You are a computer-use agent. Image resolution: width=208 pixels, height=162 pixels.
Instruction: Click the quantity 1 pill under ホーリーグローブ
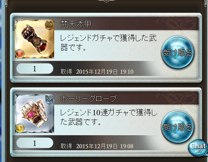pyautogui.click(x=35, y=143)
